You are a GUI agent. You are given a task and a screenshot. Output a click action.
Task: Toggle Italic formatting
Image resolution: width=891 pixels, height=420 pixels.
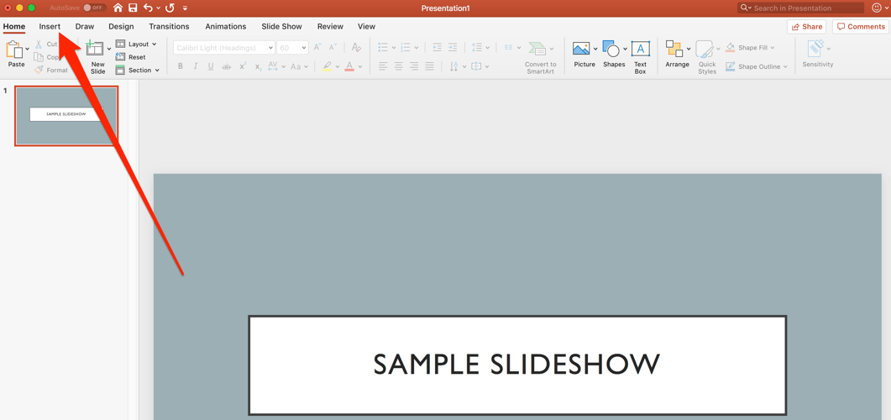196,66
